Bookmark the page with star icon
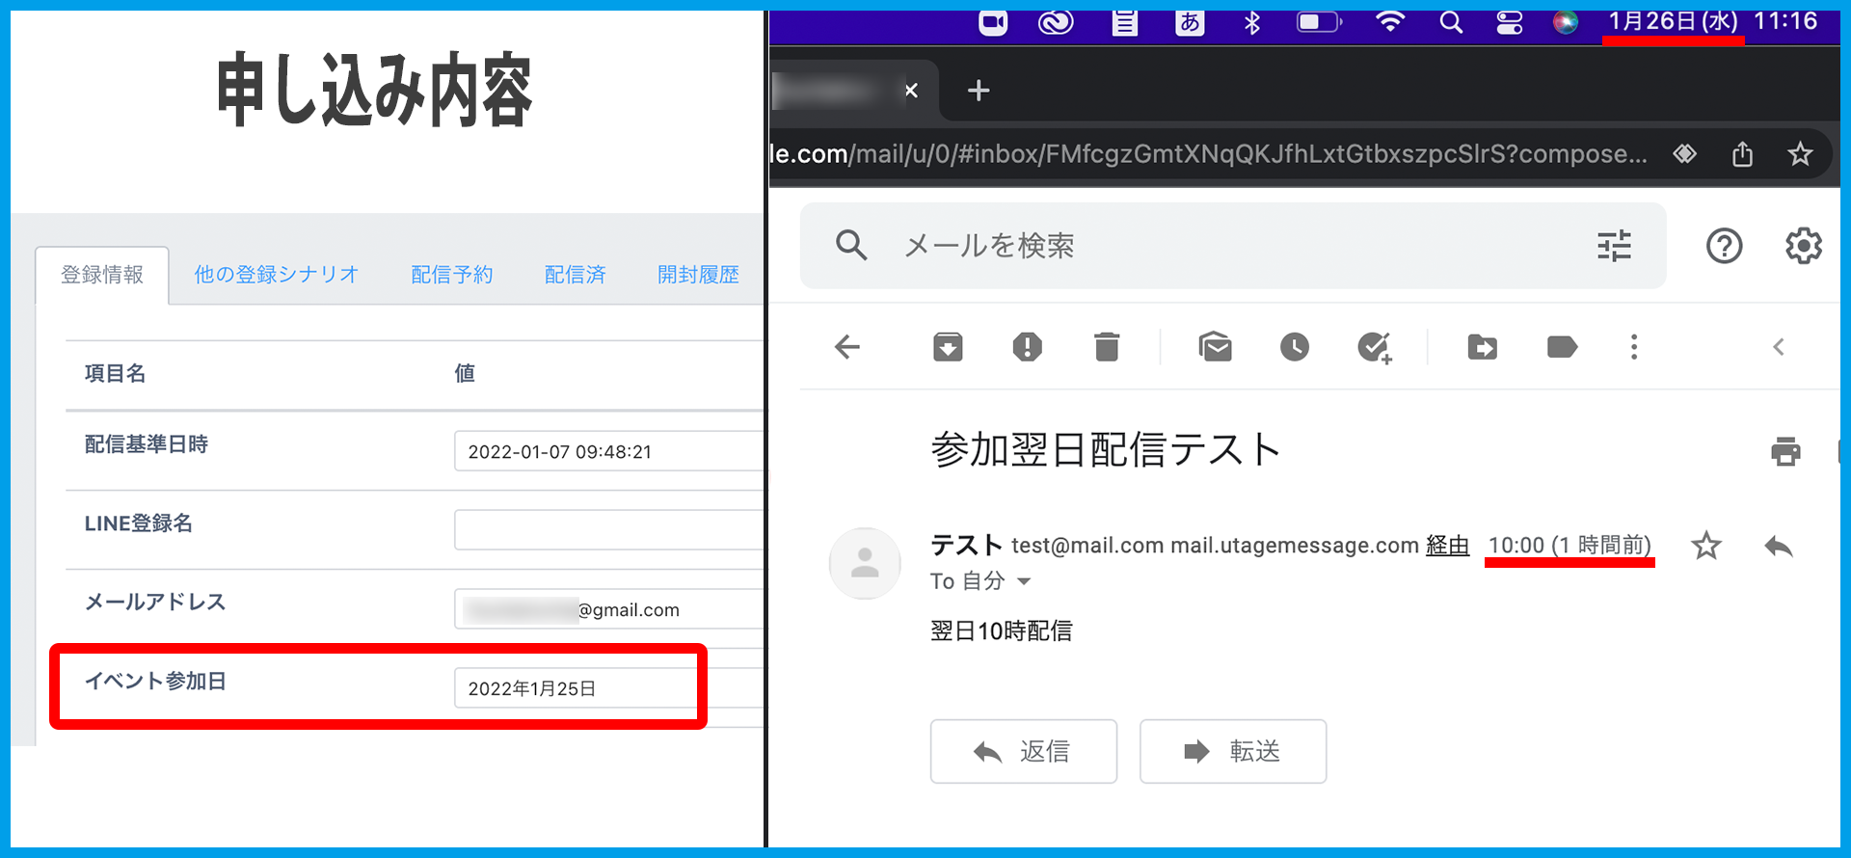Viewport: 1851px width, 858px height. pyautogui.click(x=1800, y=154)
